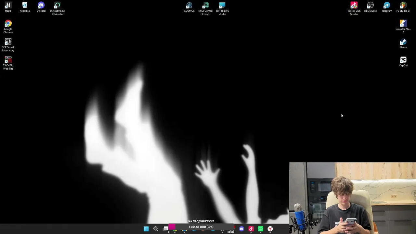Launch MIDI Control Center from the desktop
416x234 pixels.
(x=206, y=8)
